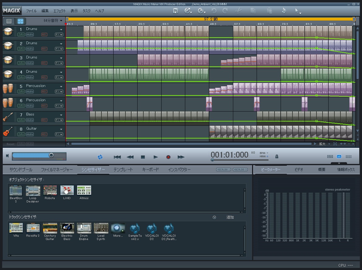Click the drum icon of track 1

click(8, 32)
